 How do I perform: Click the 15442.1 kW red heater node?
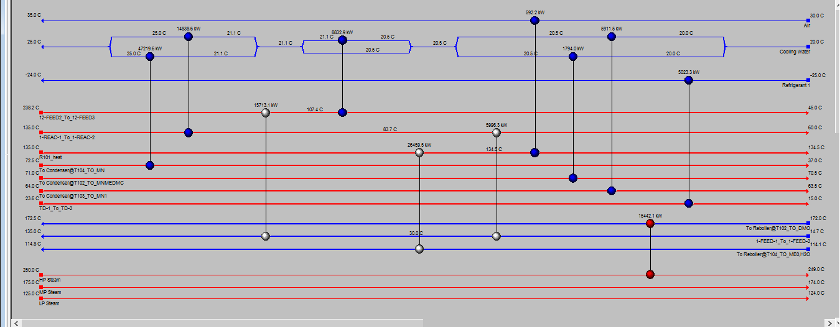(x=650, y=223)
